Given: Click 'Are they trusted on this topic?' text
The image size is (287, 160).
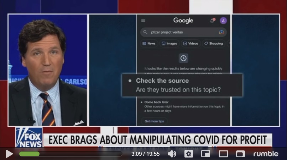Looking at the screenshot, I should [x=178, y=89].
